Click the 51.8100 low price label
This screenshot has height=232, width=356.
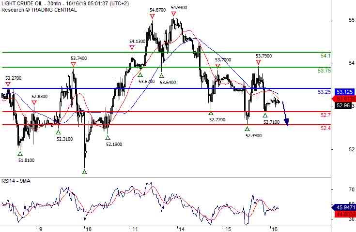[26, 160]
